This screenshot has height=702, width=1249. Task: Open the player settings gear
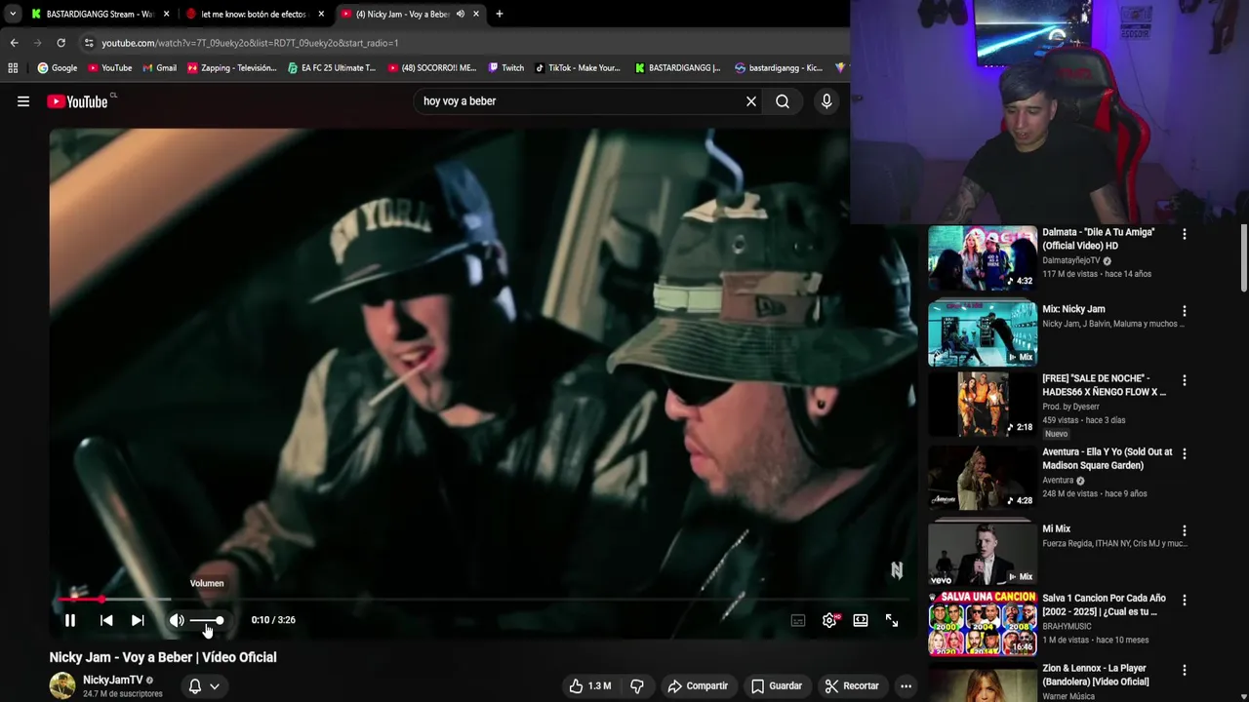coord(829,620)
